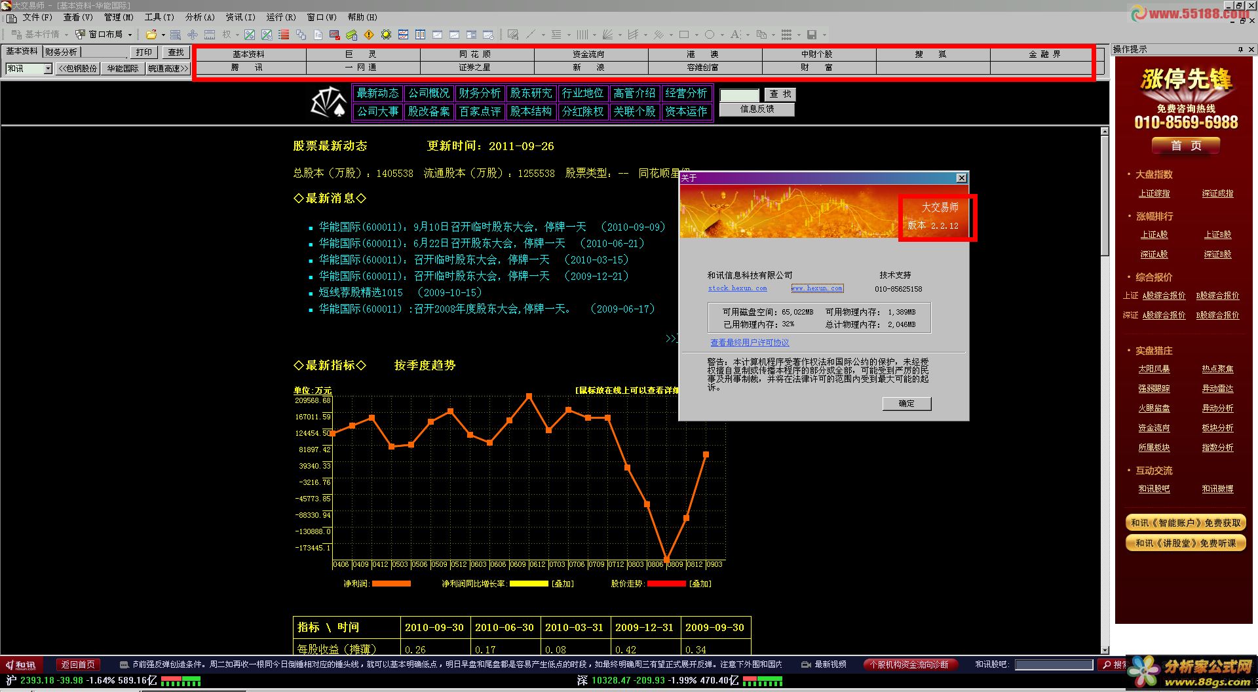This screenshot has height=692, width=1258.
Task: Select the circle drawing tool
Action: pyautogui.click(x=710, y=34)
